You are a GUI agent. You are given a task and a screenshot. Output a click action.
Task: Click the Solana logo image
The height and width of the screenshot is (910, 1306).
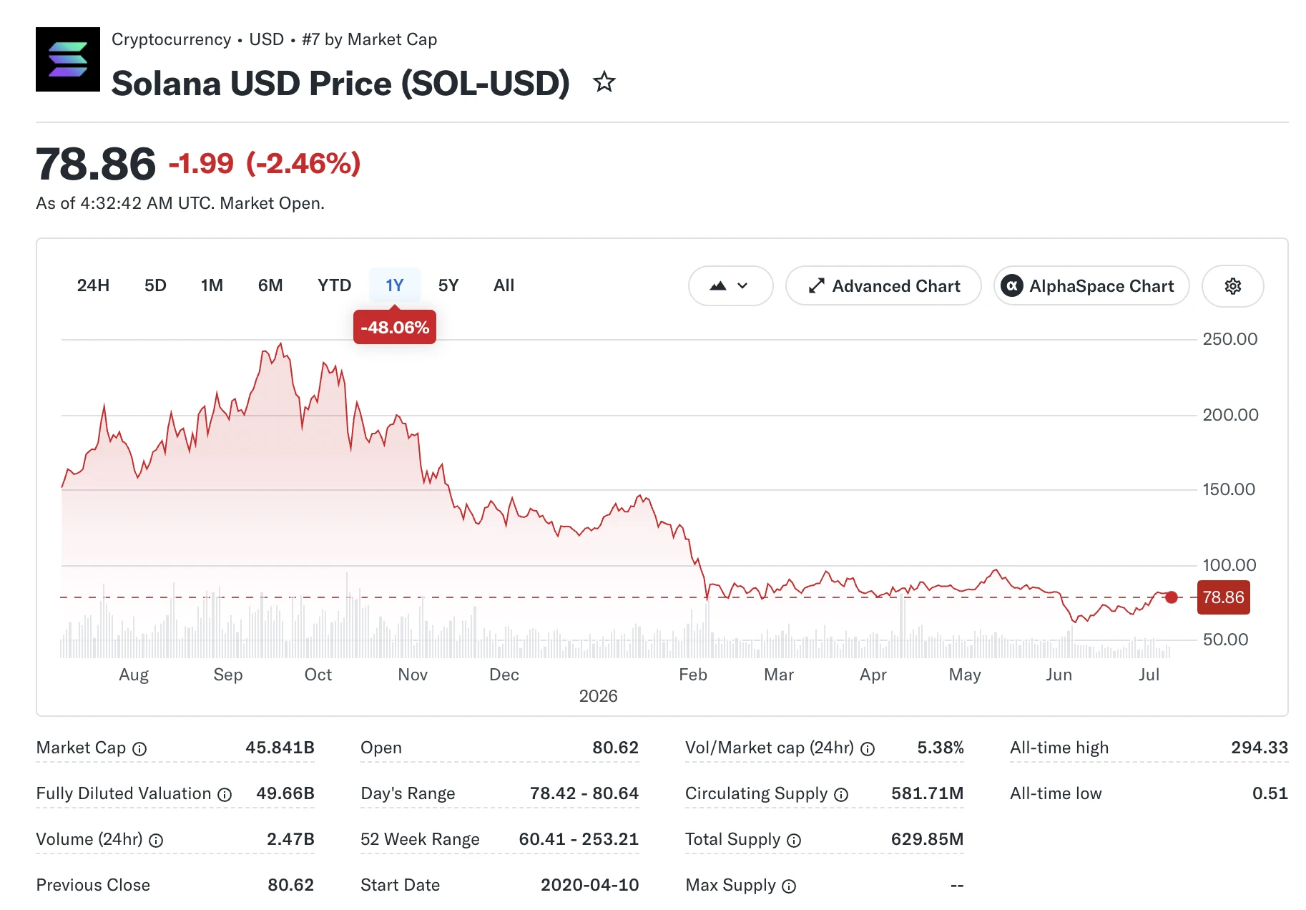click(68, 59)
